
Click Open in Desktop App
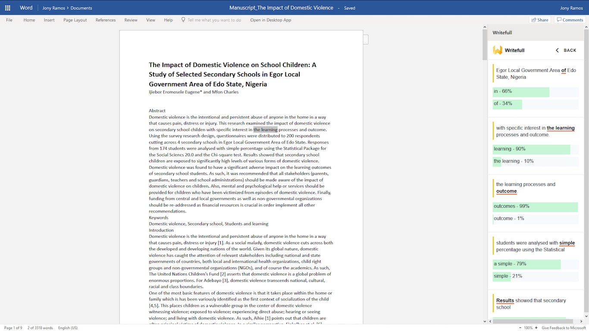pos(271,20)
